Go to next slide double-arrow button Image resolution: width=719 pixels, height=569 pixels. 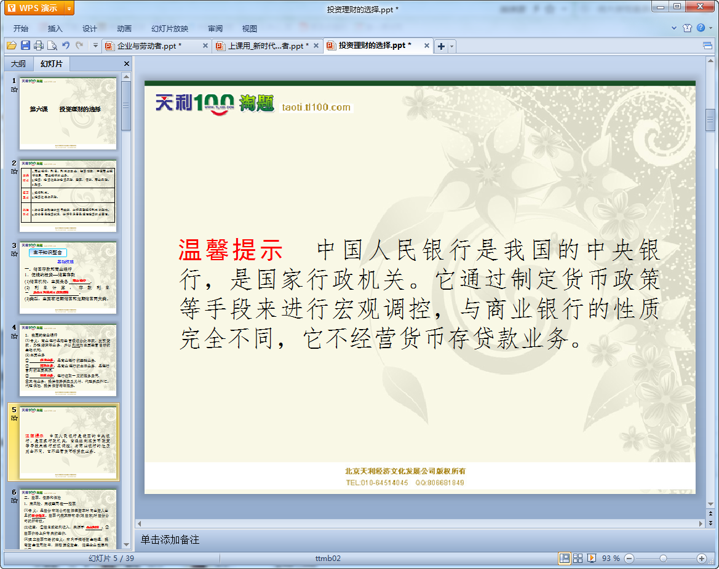(710, 523)
